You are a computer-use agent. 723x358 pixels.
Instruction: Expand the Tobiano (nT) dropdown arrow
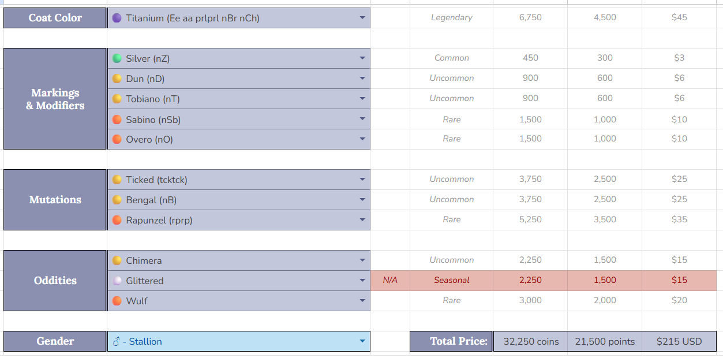click(x=362, y=99)
